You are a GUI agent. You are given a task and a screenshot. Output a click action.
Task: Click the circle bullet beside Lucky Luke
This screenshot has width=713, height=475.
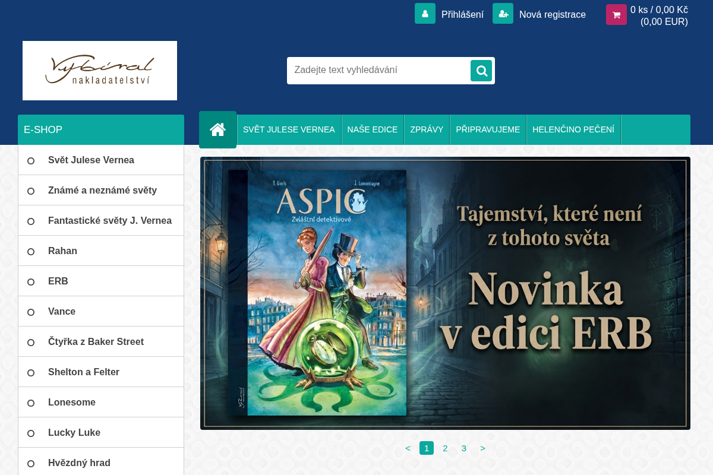[31, 433]
